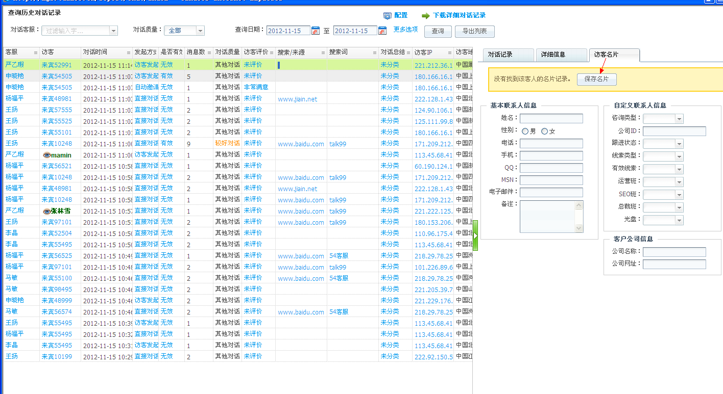Expand the 总裁班 dropdown
This screenshot has height=394, width=723.
click(x=679, y=207)
